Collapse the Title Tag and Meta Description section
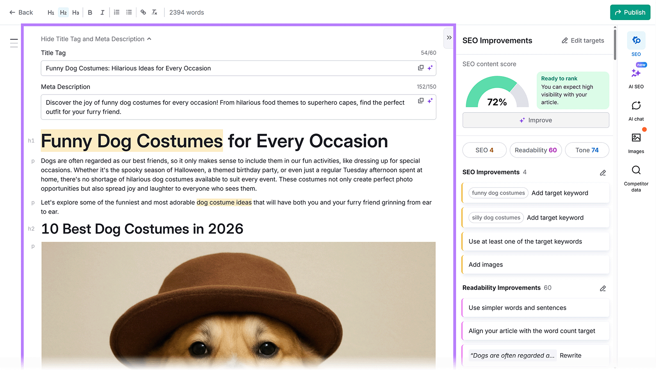Image resolution: width=656 pixels, height=370 pixels. tap(96, 39)
